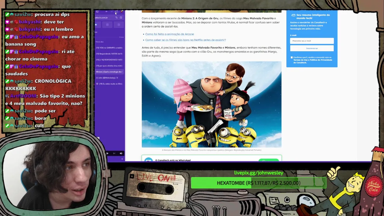Open the middle pinned favorite tile in the sidebar
This screenshot has width=384, height=216.
tap(107, 25)
